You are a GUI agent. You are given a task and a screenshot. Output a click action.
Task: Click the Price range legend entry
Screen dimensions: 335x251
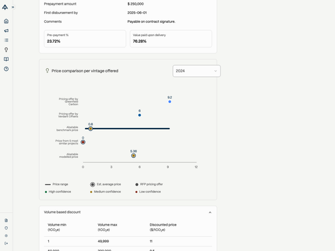tap(56, 184)
